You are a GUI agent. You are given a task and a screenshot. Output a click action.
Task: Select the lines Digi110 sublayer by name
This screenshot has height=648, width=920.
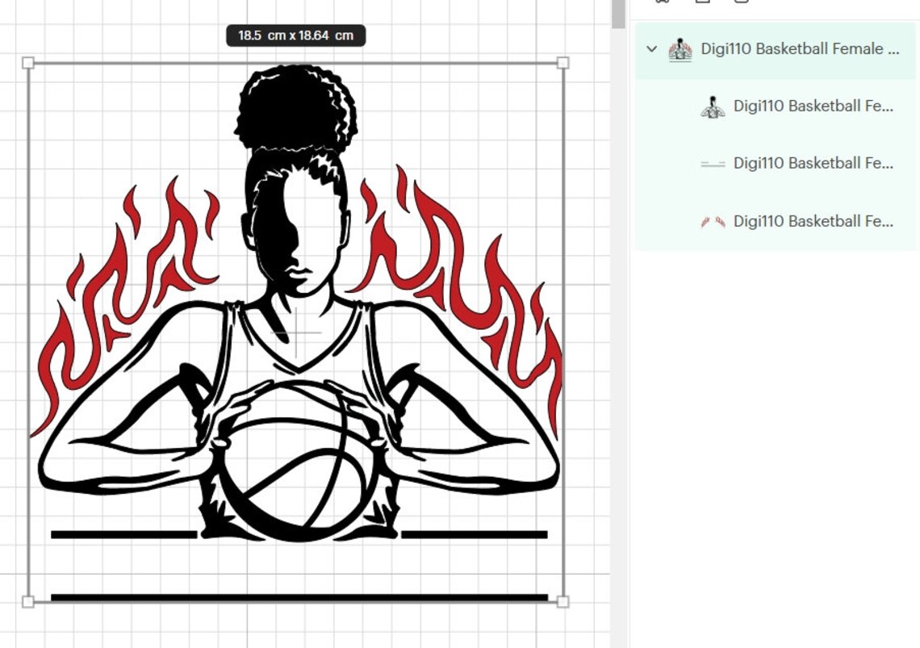click(813, 163)
